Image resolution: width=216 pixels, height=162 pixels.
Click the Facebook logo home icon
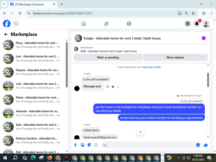pos(7,24)
